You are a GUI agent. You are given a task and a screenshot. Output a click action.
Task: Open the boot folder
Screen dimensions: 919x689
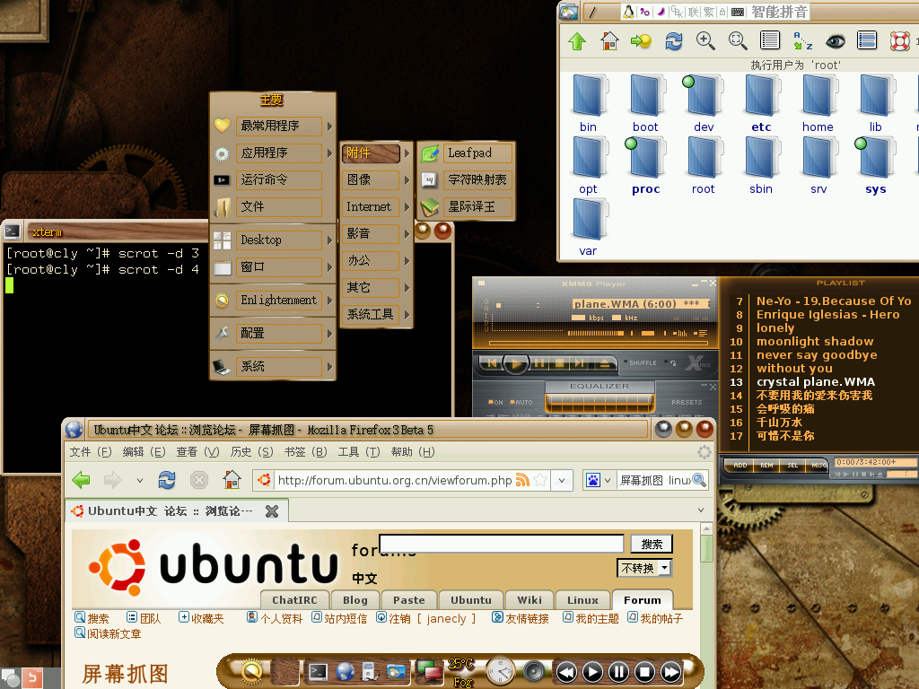click(x=645, y=104)
